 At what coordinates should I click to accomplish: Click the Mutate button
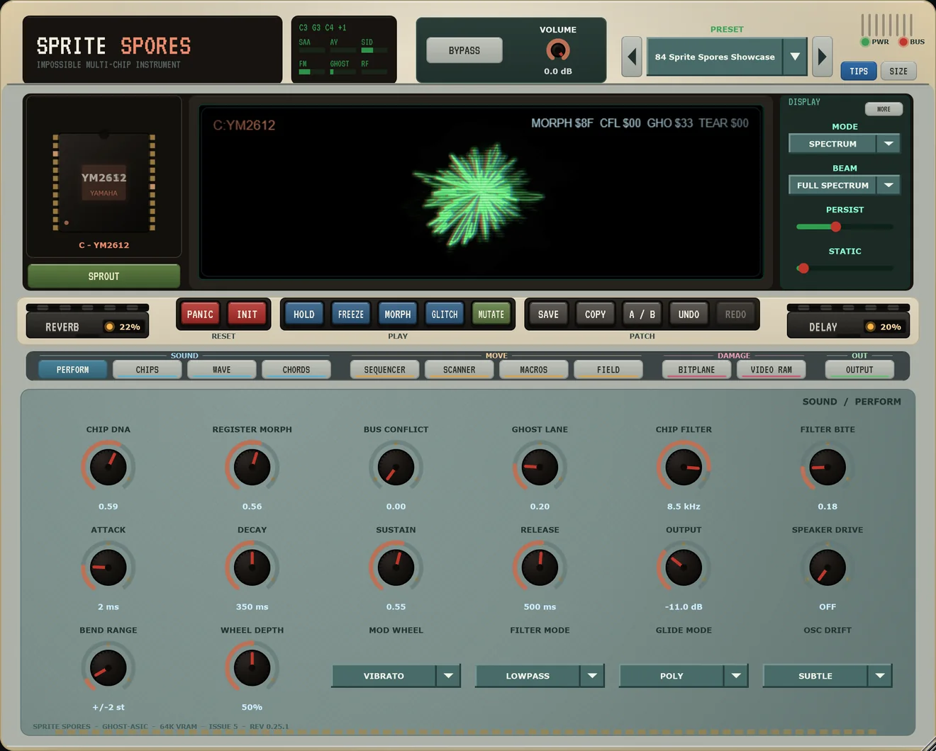click(x=491, y=315)
